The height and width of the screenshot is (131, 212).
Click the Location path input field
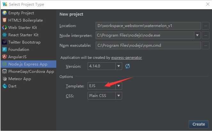[x=148, y=26]
